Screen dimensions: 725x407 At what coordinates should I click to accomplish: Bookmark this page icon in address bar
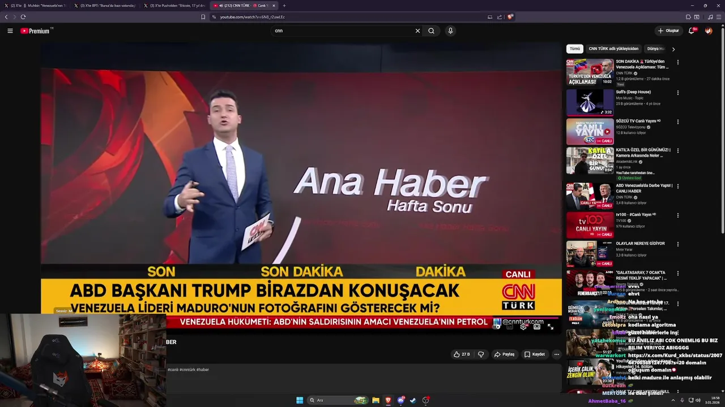[x=203, y=17]
